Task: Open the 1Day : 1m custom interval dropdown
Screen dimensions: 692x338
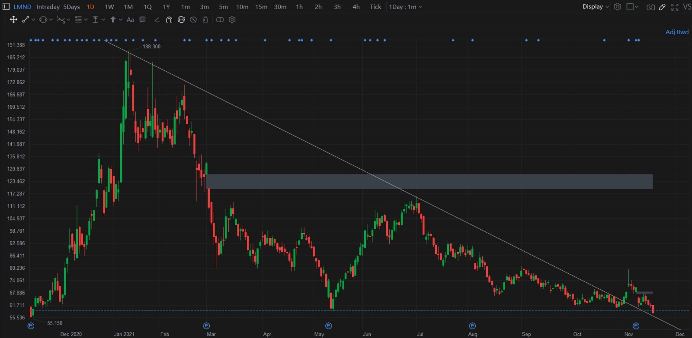Action: point(406,7)
